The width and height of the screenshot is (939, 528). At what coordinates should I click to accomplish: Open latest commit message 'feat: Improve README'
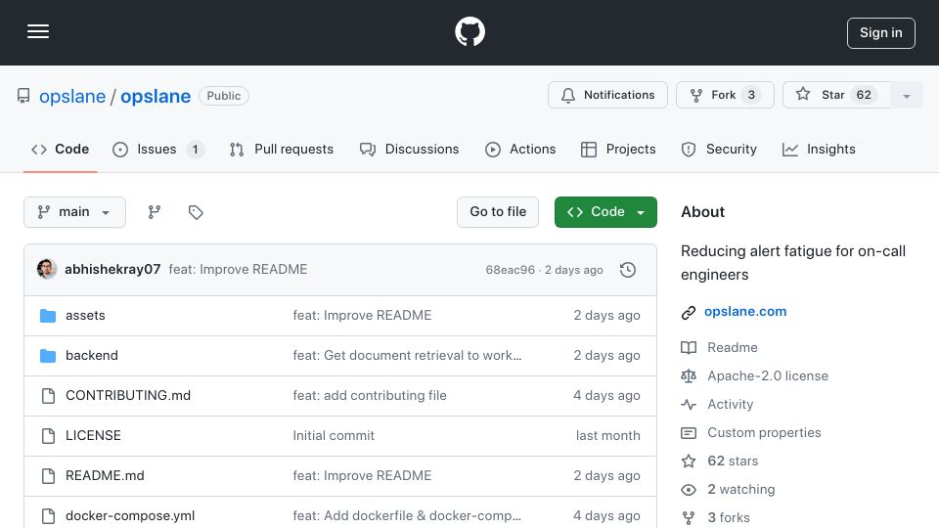tap(238, 270)
